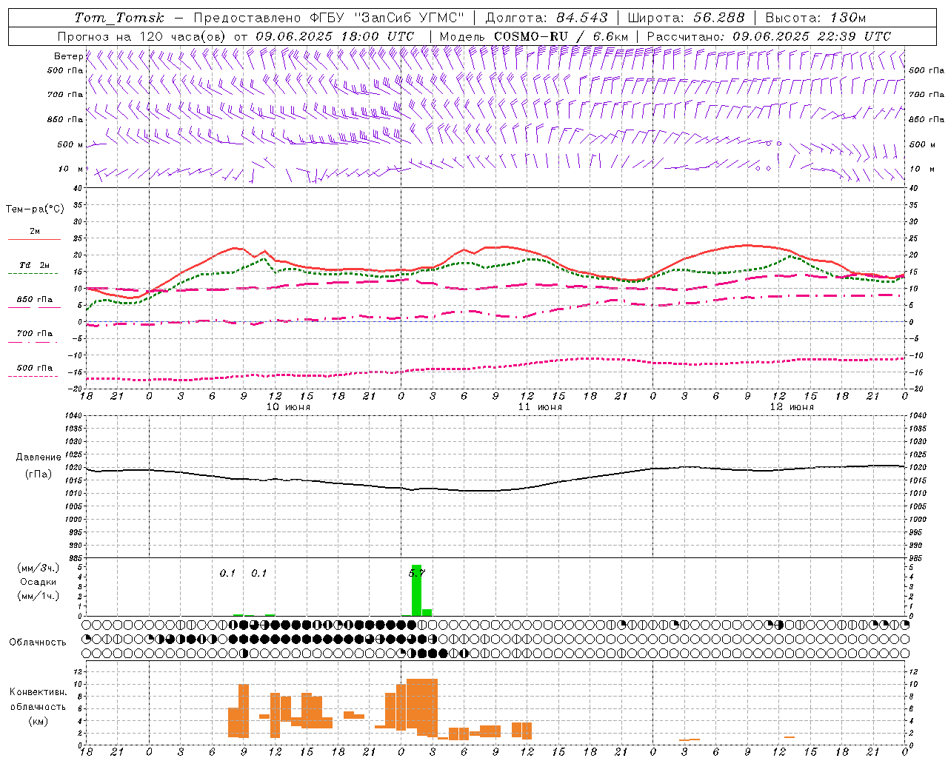Click the tall green precipitation bar
The height and width of the screenshot is (758, 948).
(416, 591)
